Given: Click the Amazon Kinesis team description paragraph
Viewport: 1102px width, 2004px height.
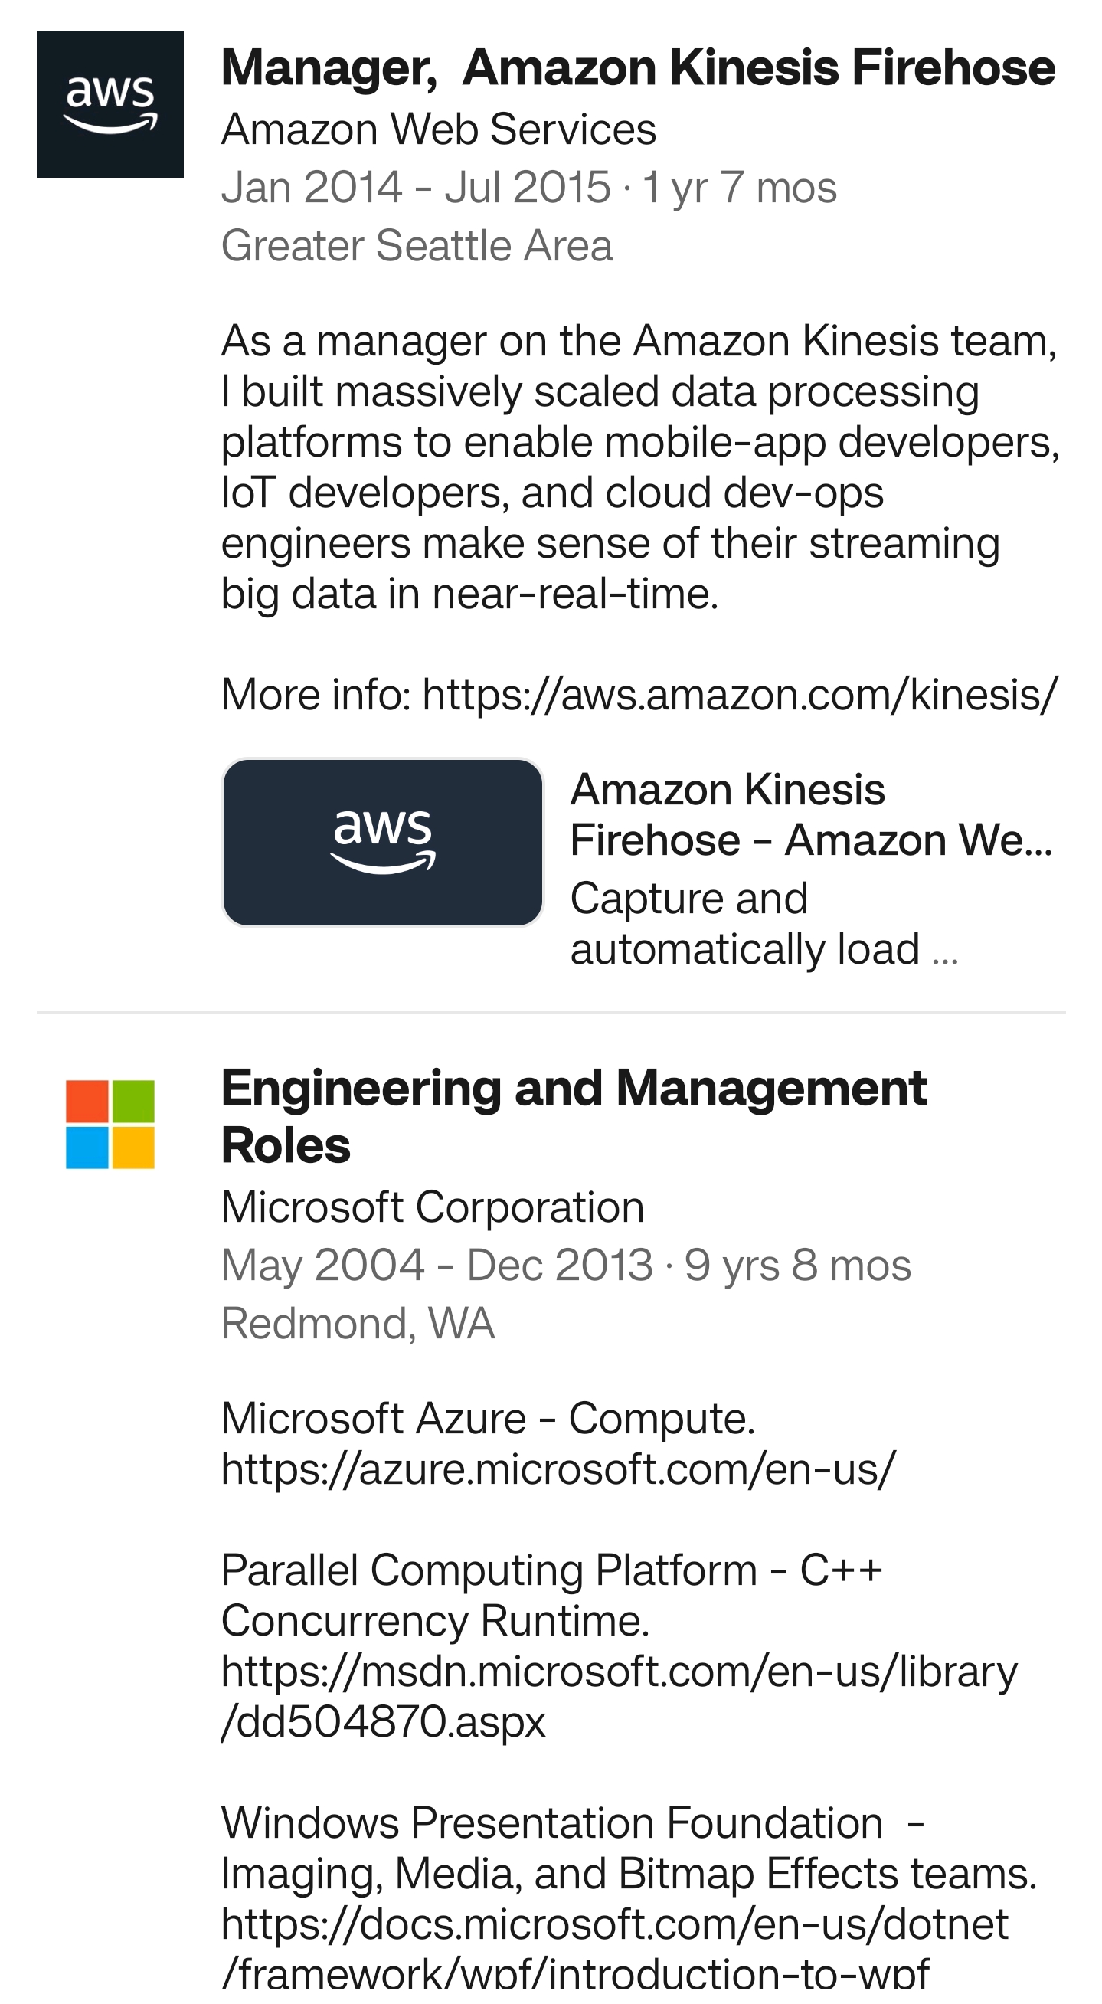Looking at the screenshot, I should 638,467.
